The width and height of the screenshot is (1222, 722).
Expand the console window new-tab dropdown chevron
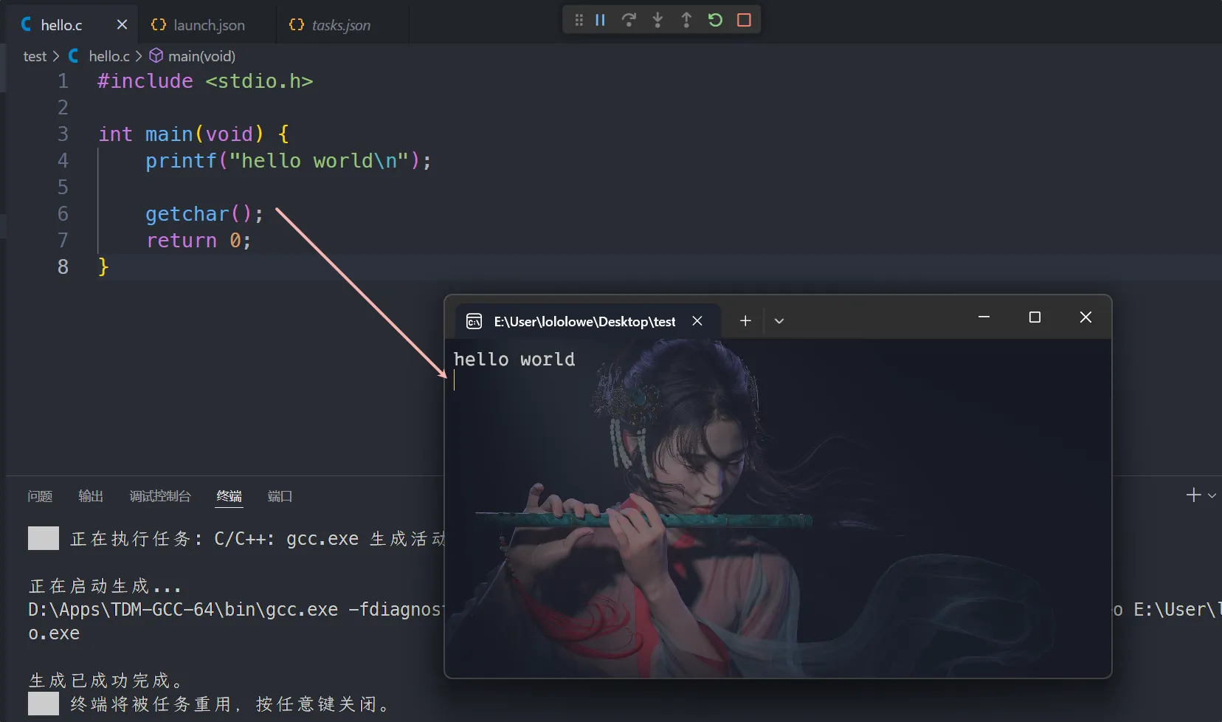click(x=779, y=320)
